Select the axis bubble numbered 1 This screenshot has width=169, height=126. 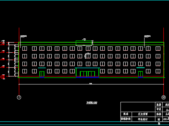coord(19,97)
